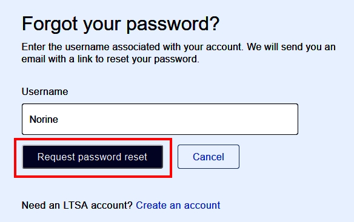
Task: Follow the blue 'Create an account' hyperlink
Action: coord(178,205)
